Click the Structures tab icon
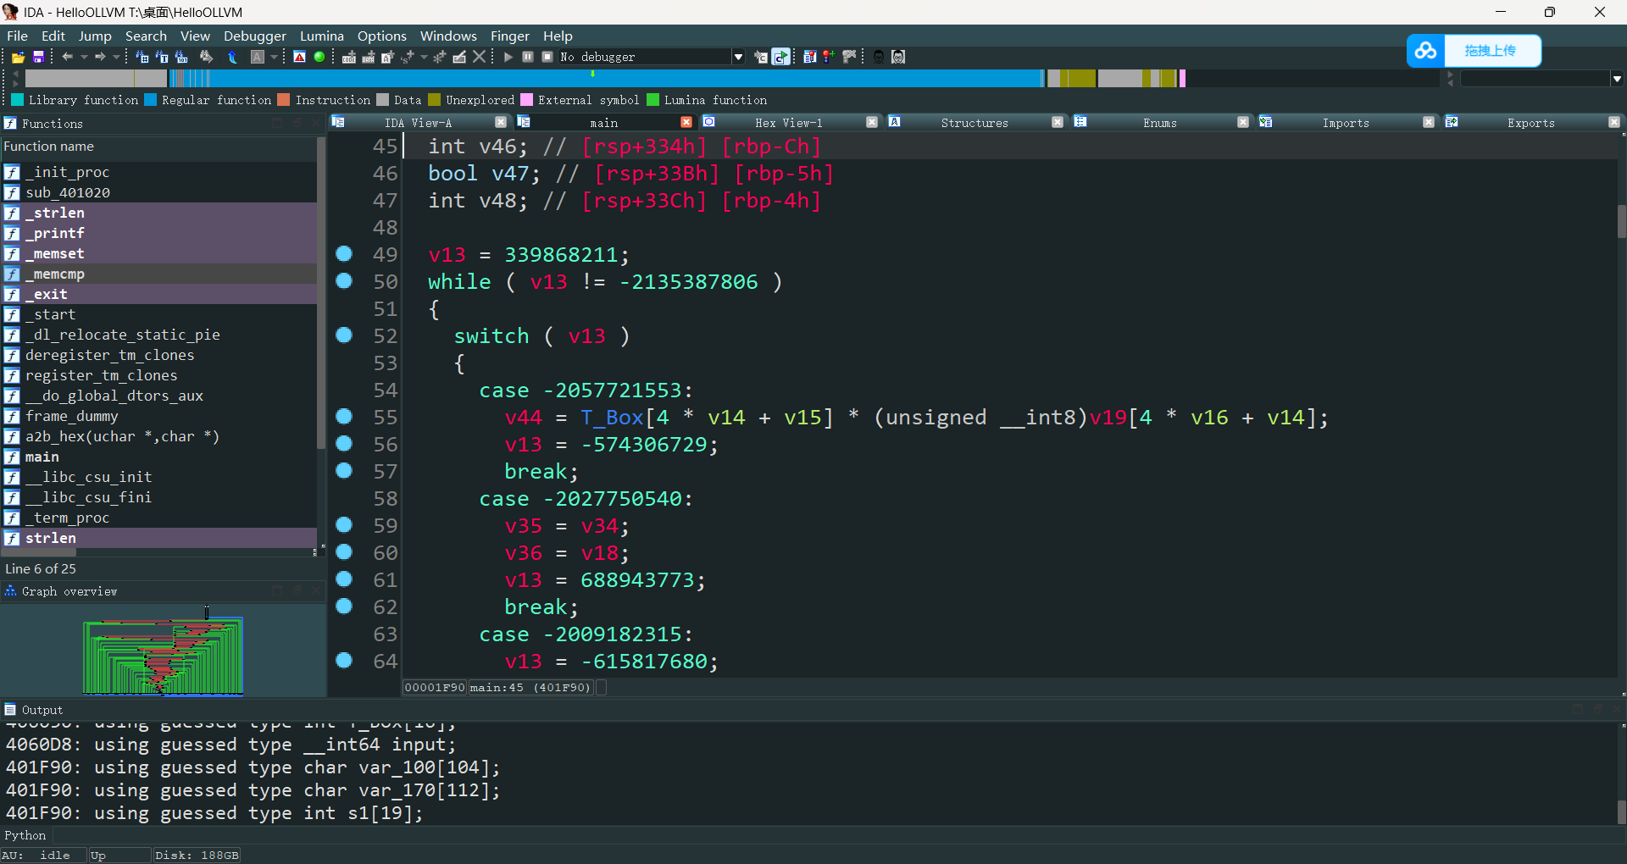This screenshot has width=1627, height=864. [x=894, y=122]
